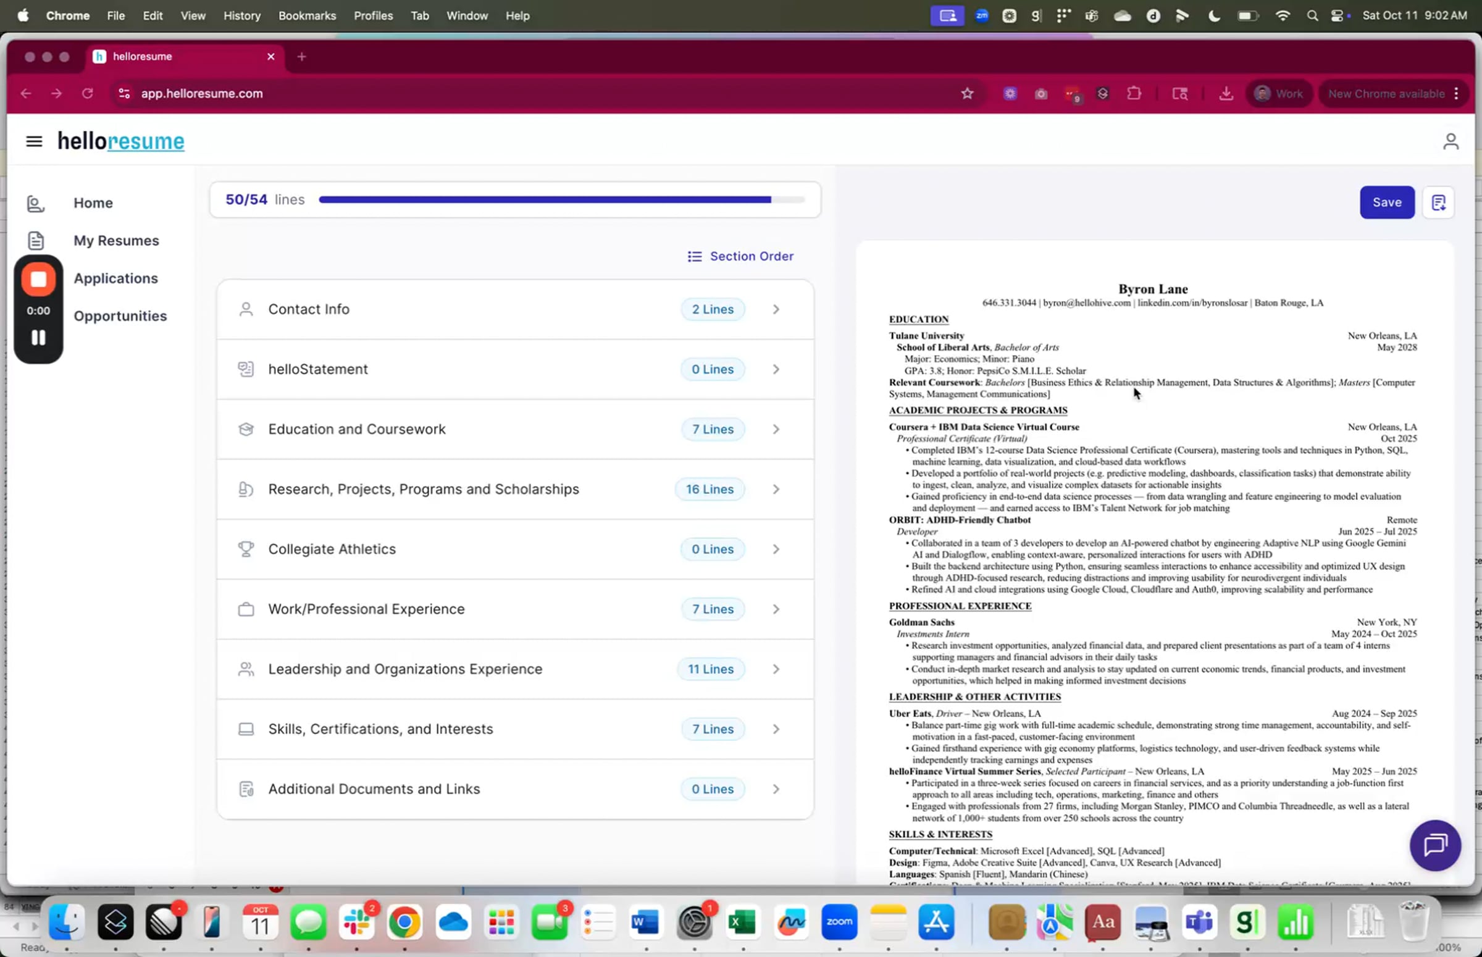1482x957 pixels.
Task: Open Excel from the Dock
Action: click(743, 922)
